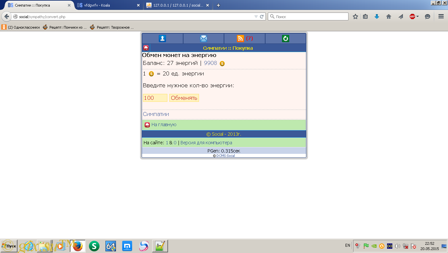Viewport: 448px width, 253px height.
Task: Open the downloads arrow icon
Action: point(377,16)
